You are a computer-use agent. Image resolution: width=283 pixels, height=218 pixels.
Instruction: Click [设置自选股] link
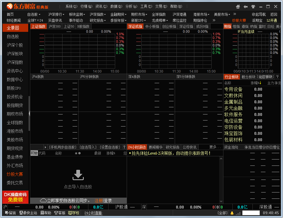point(110,147)
